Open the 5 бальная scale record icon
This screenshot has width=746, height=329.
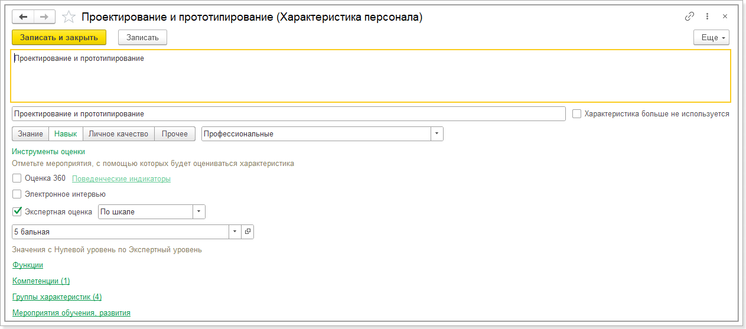pyautogui.click(x=247, y=232)
